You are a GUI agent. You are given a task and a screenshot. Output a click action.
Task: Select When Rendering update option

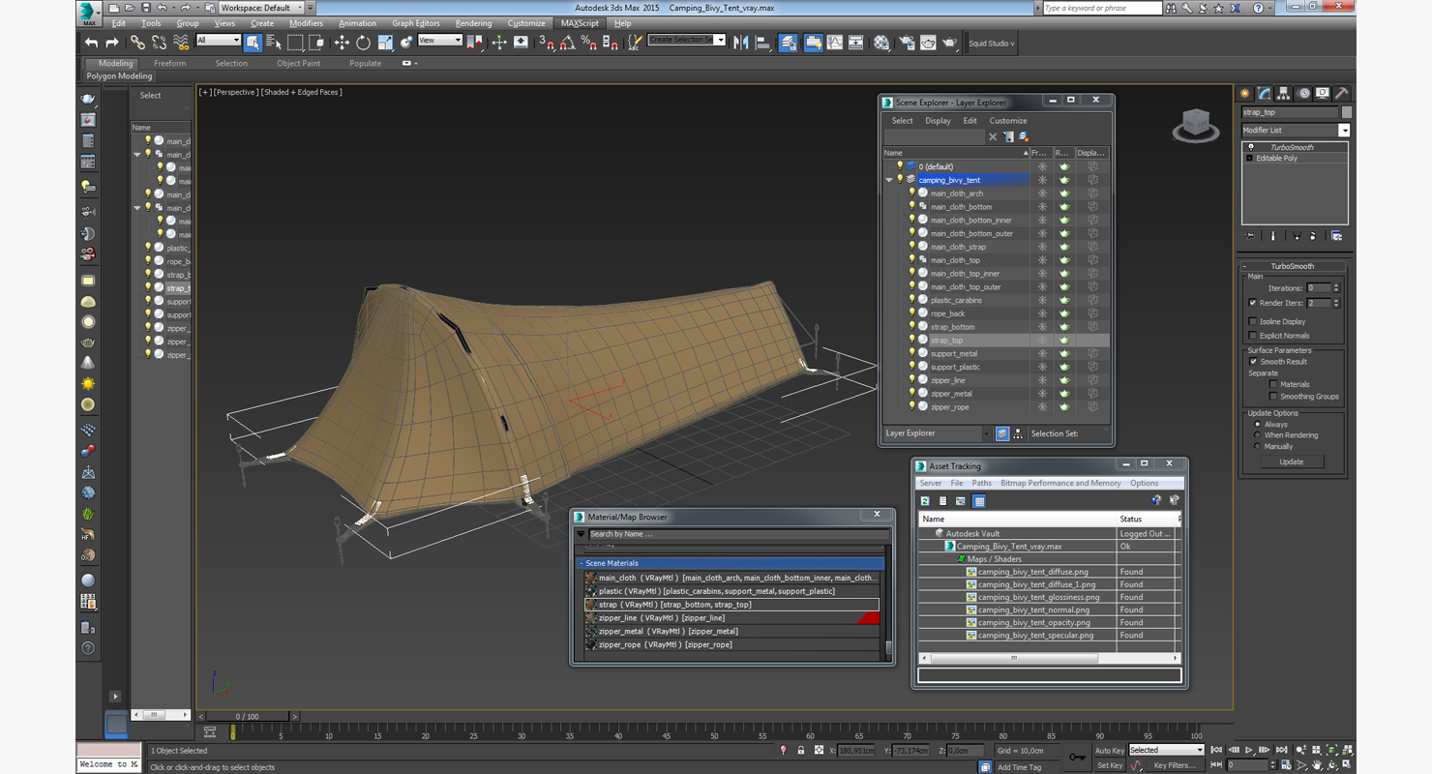point(1258,435)
